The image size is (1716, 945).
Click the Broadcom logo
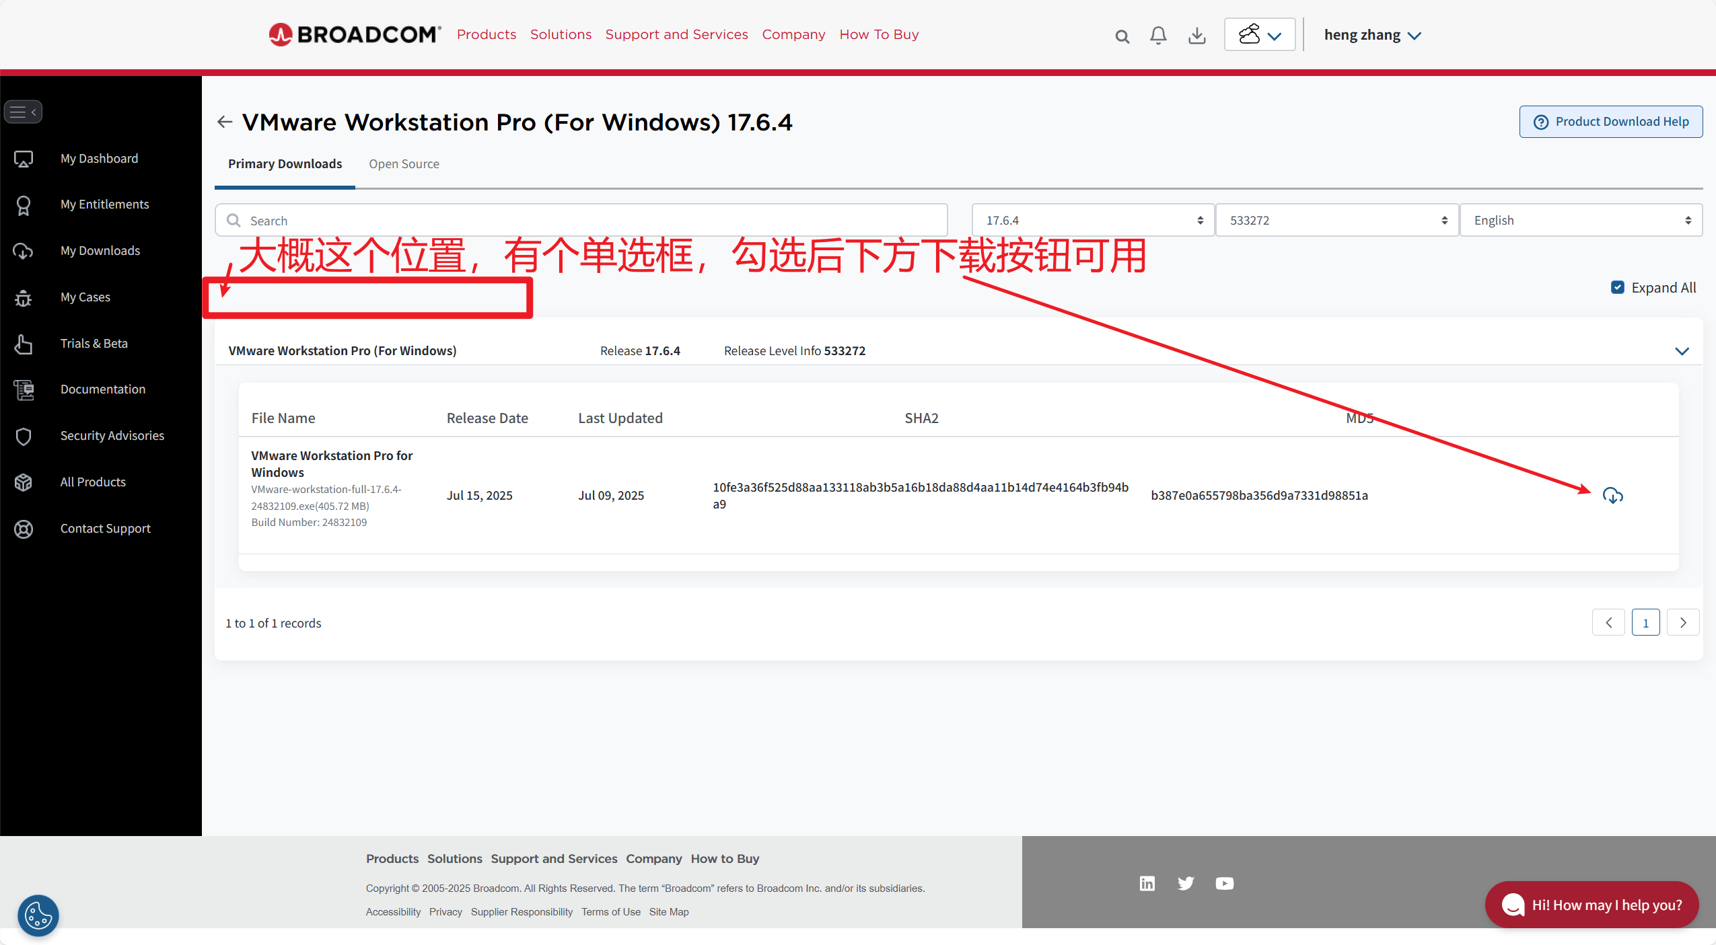coord(355,34)
